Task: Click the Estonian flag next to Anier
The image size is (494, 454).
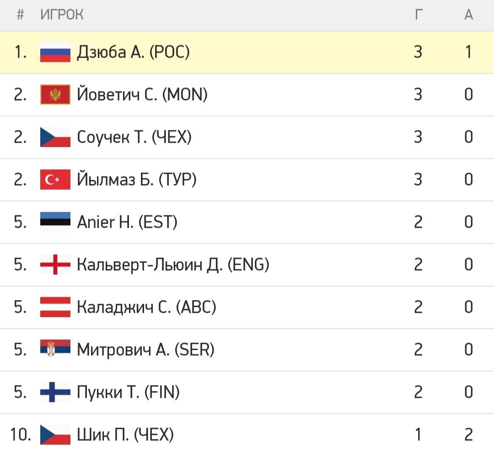Action: tap(55, 222)
